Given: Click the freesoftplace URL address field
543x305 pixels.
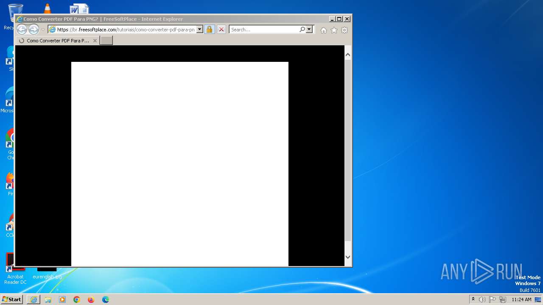Looking at the screenshot, I should (x=126, y=30).
